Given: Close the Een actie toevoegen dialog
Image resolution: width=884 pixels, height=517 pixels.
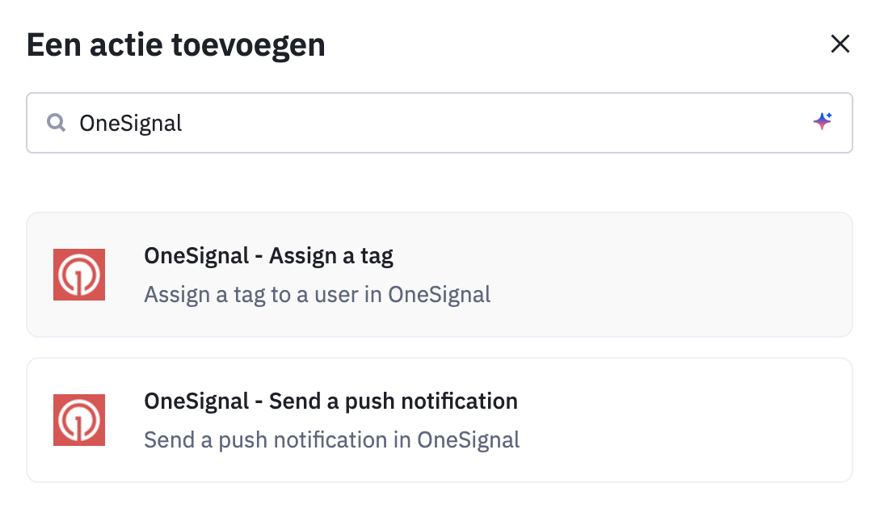Looking at the screenshot, I should pos(840,44).
